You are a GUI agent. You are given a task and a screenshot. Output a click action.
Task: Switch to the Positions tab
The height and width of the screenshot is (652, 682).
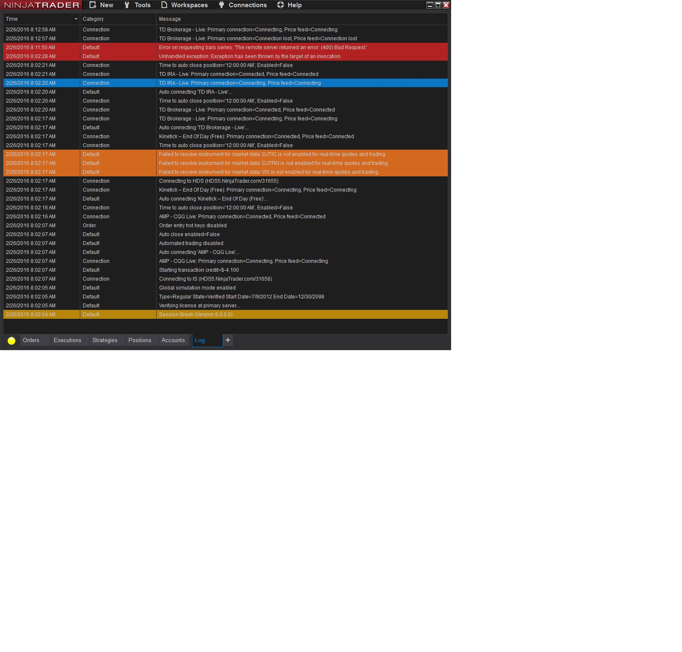click(143, 340)
